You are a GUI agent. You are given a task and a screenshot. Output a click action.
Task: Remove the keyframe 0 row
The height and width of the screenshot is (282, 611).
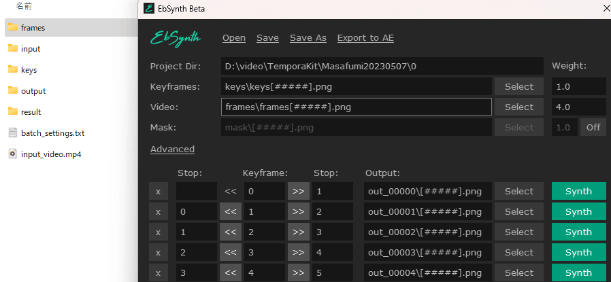tap(159, 192)
